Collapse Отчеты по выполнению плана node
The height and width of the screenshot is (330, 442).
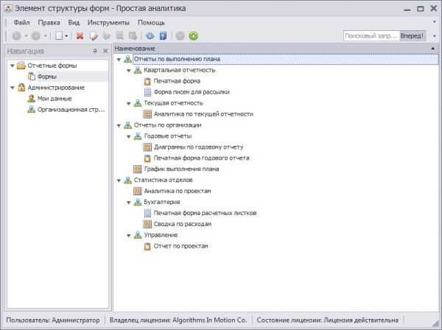(x=119, y=59)
